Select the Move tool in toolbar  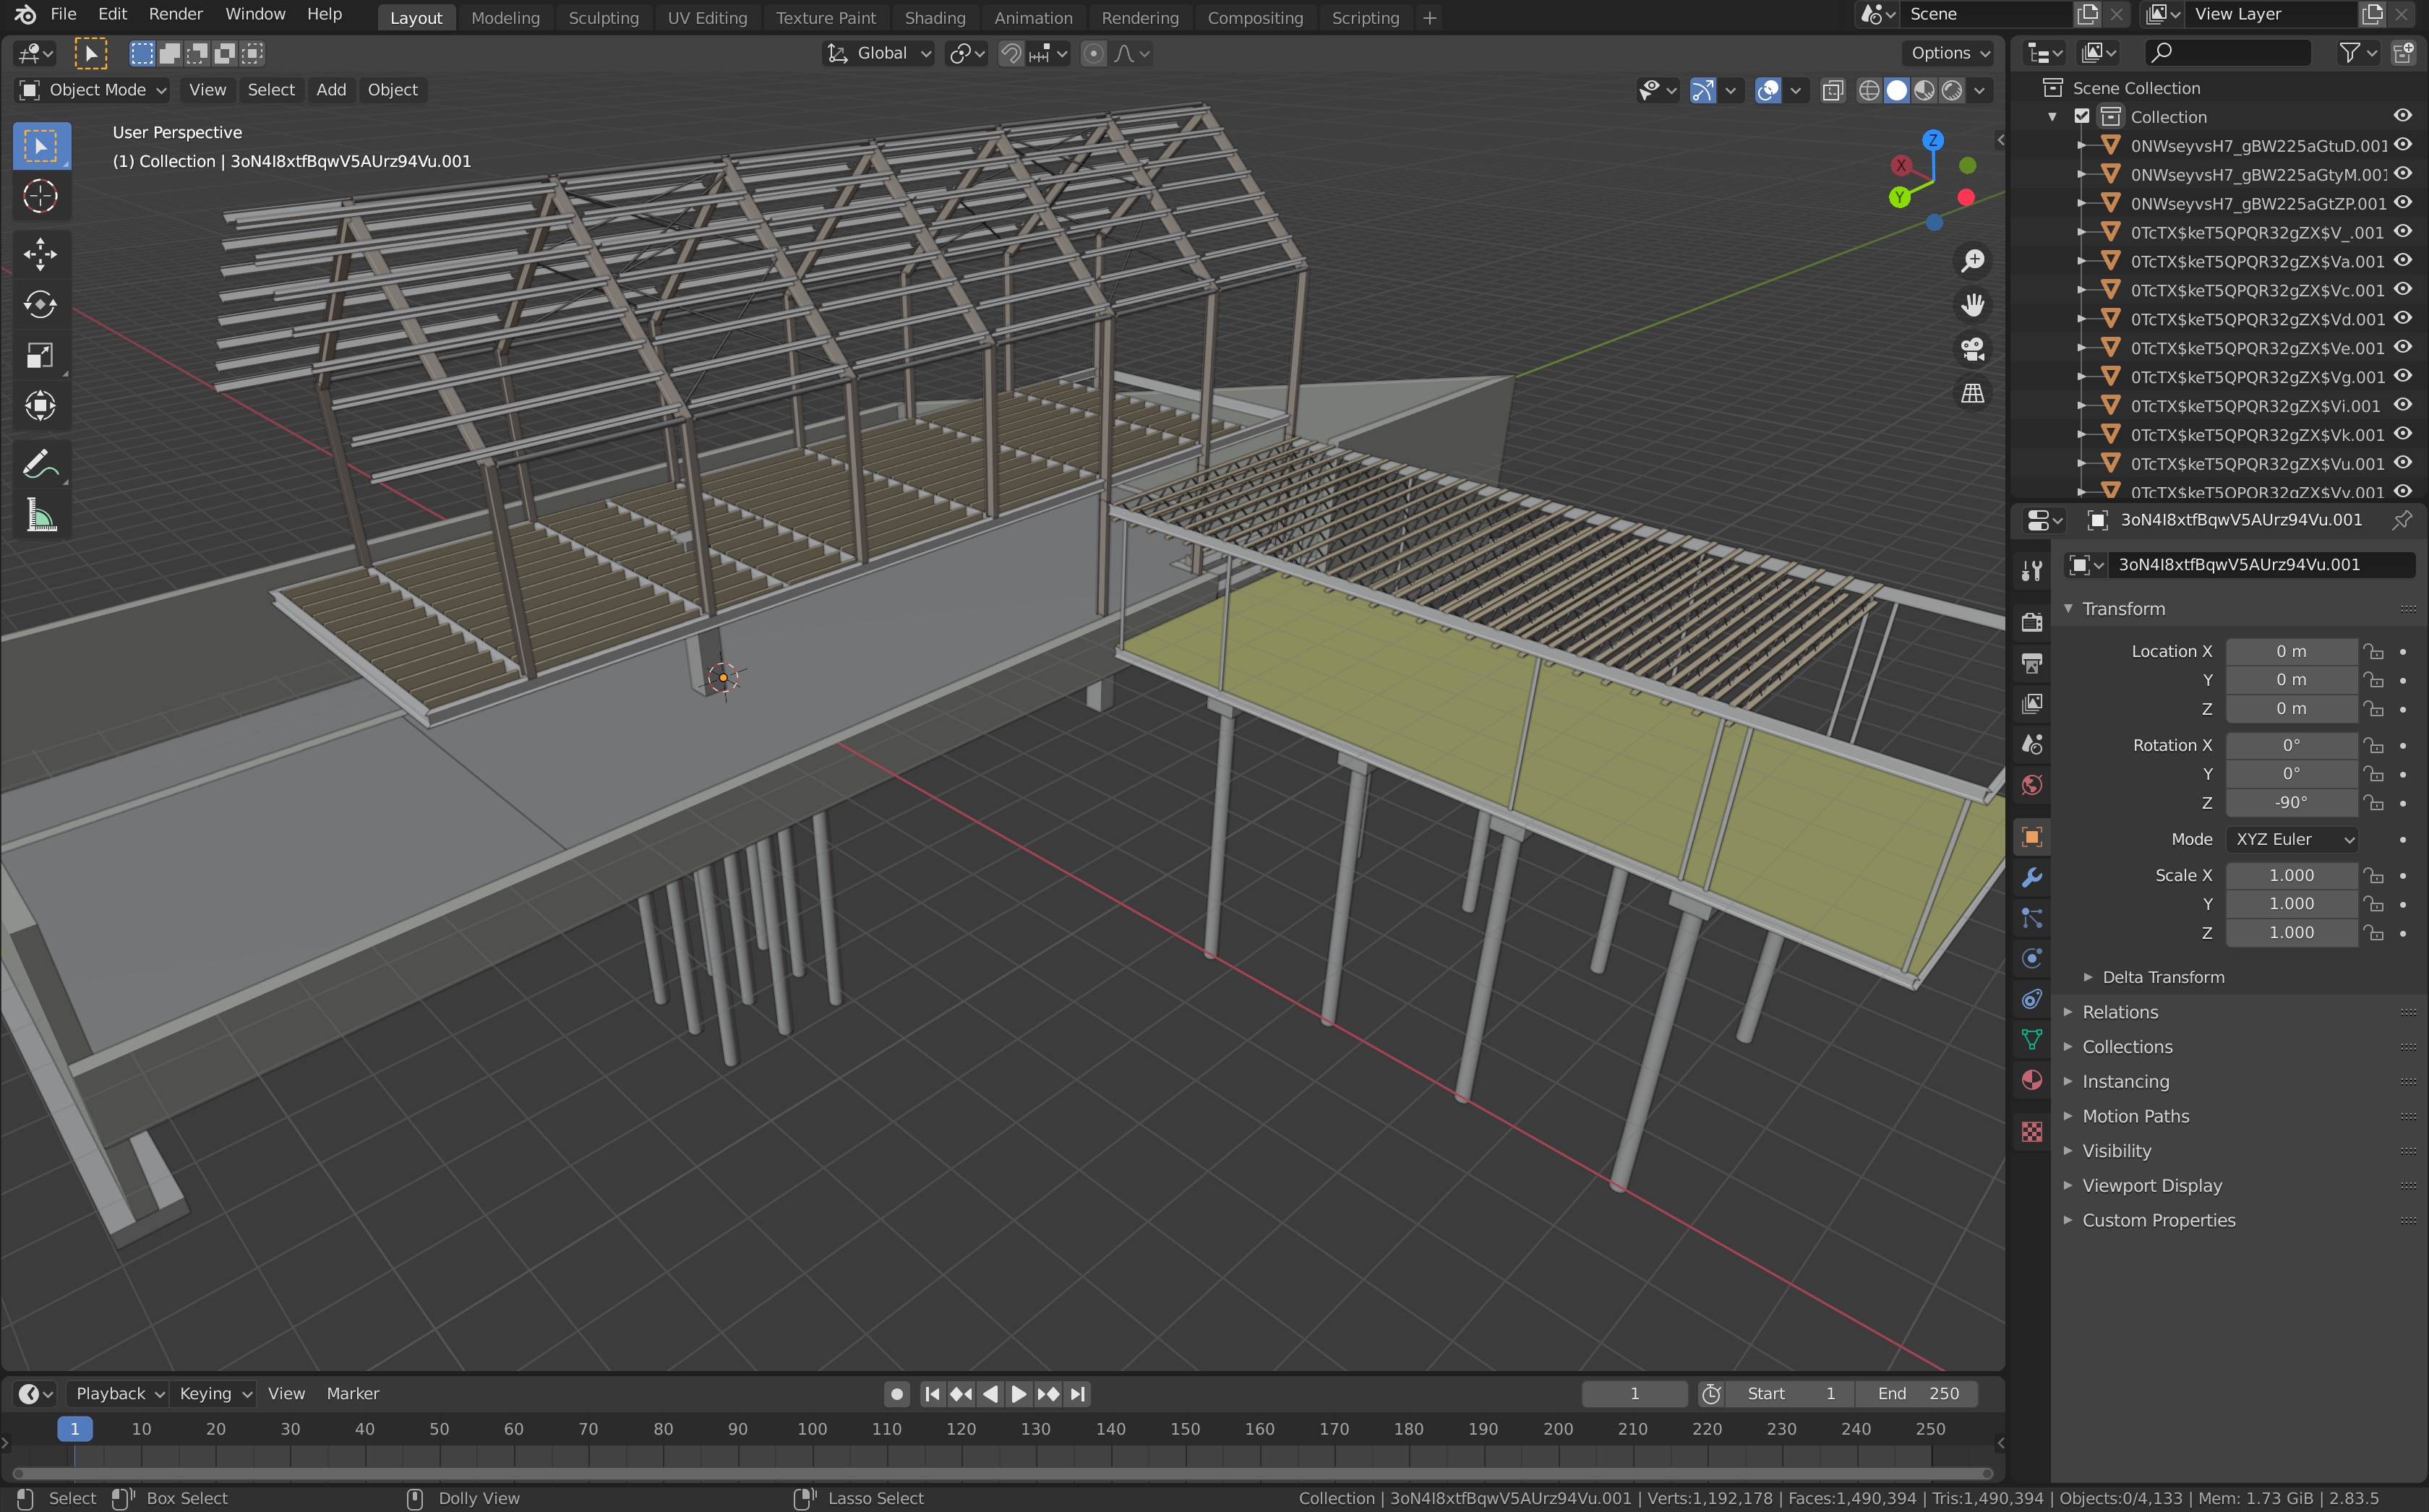(x=40, y=254)
